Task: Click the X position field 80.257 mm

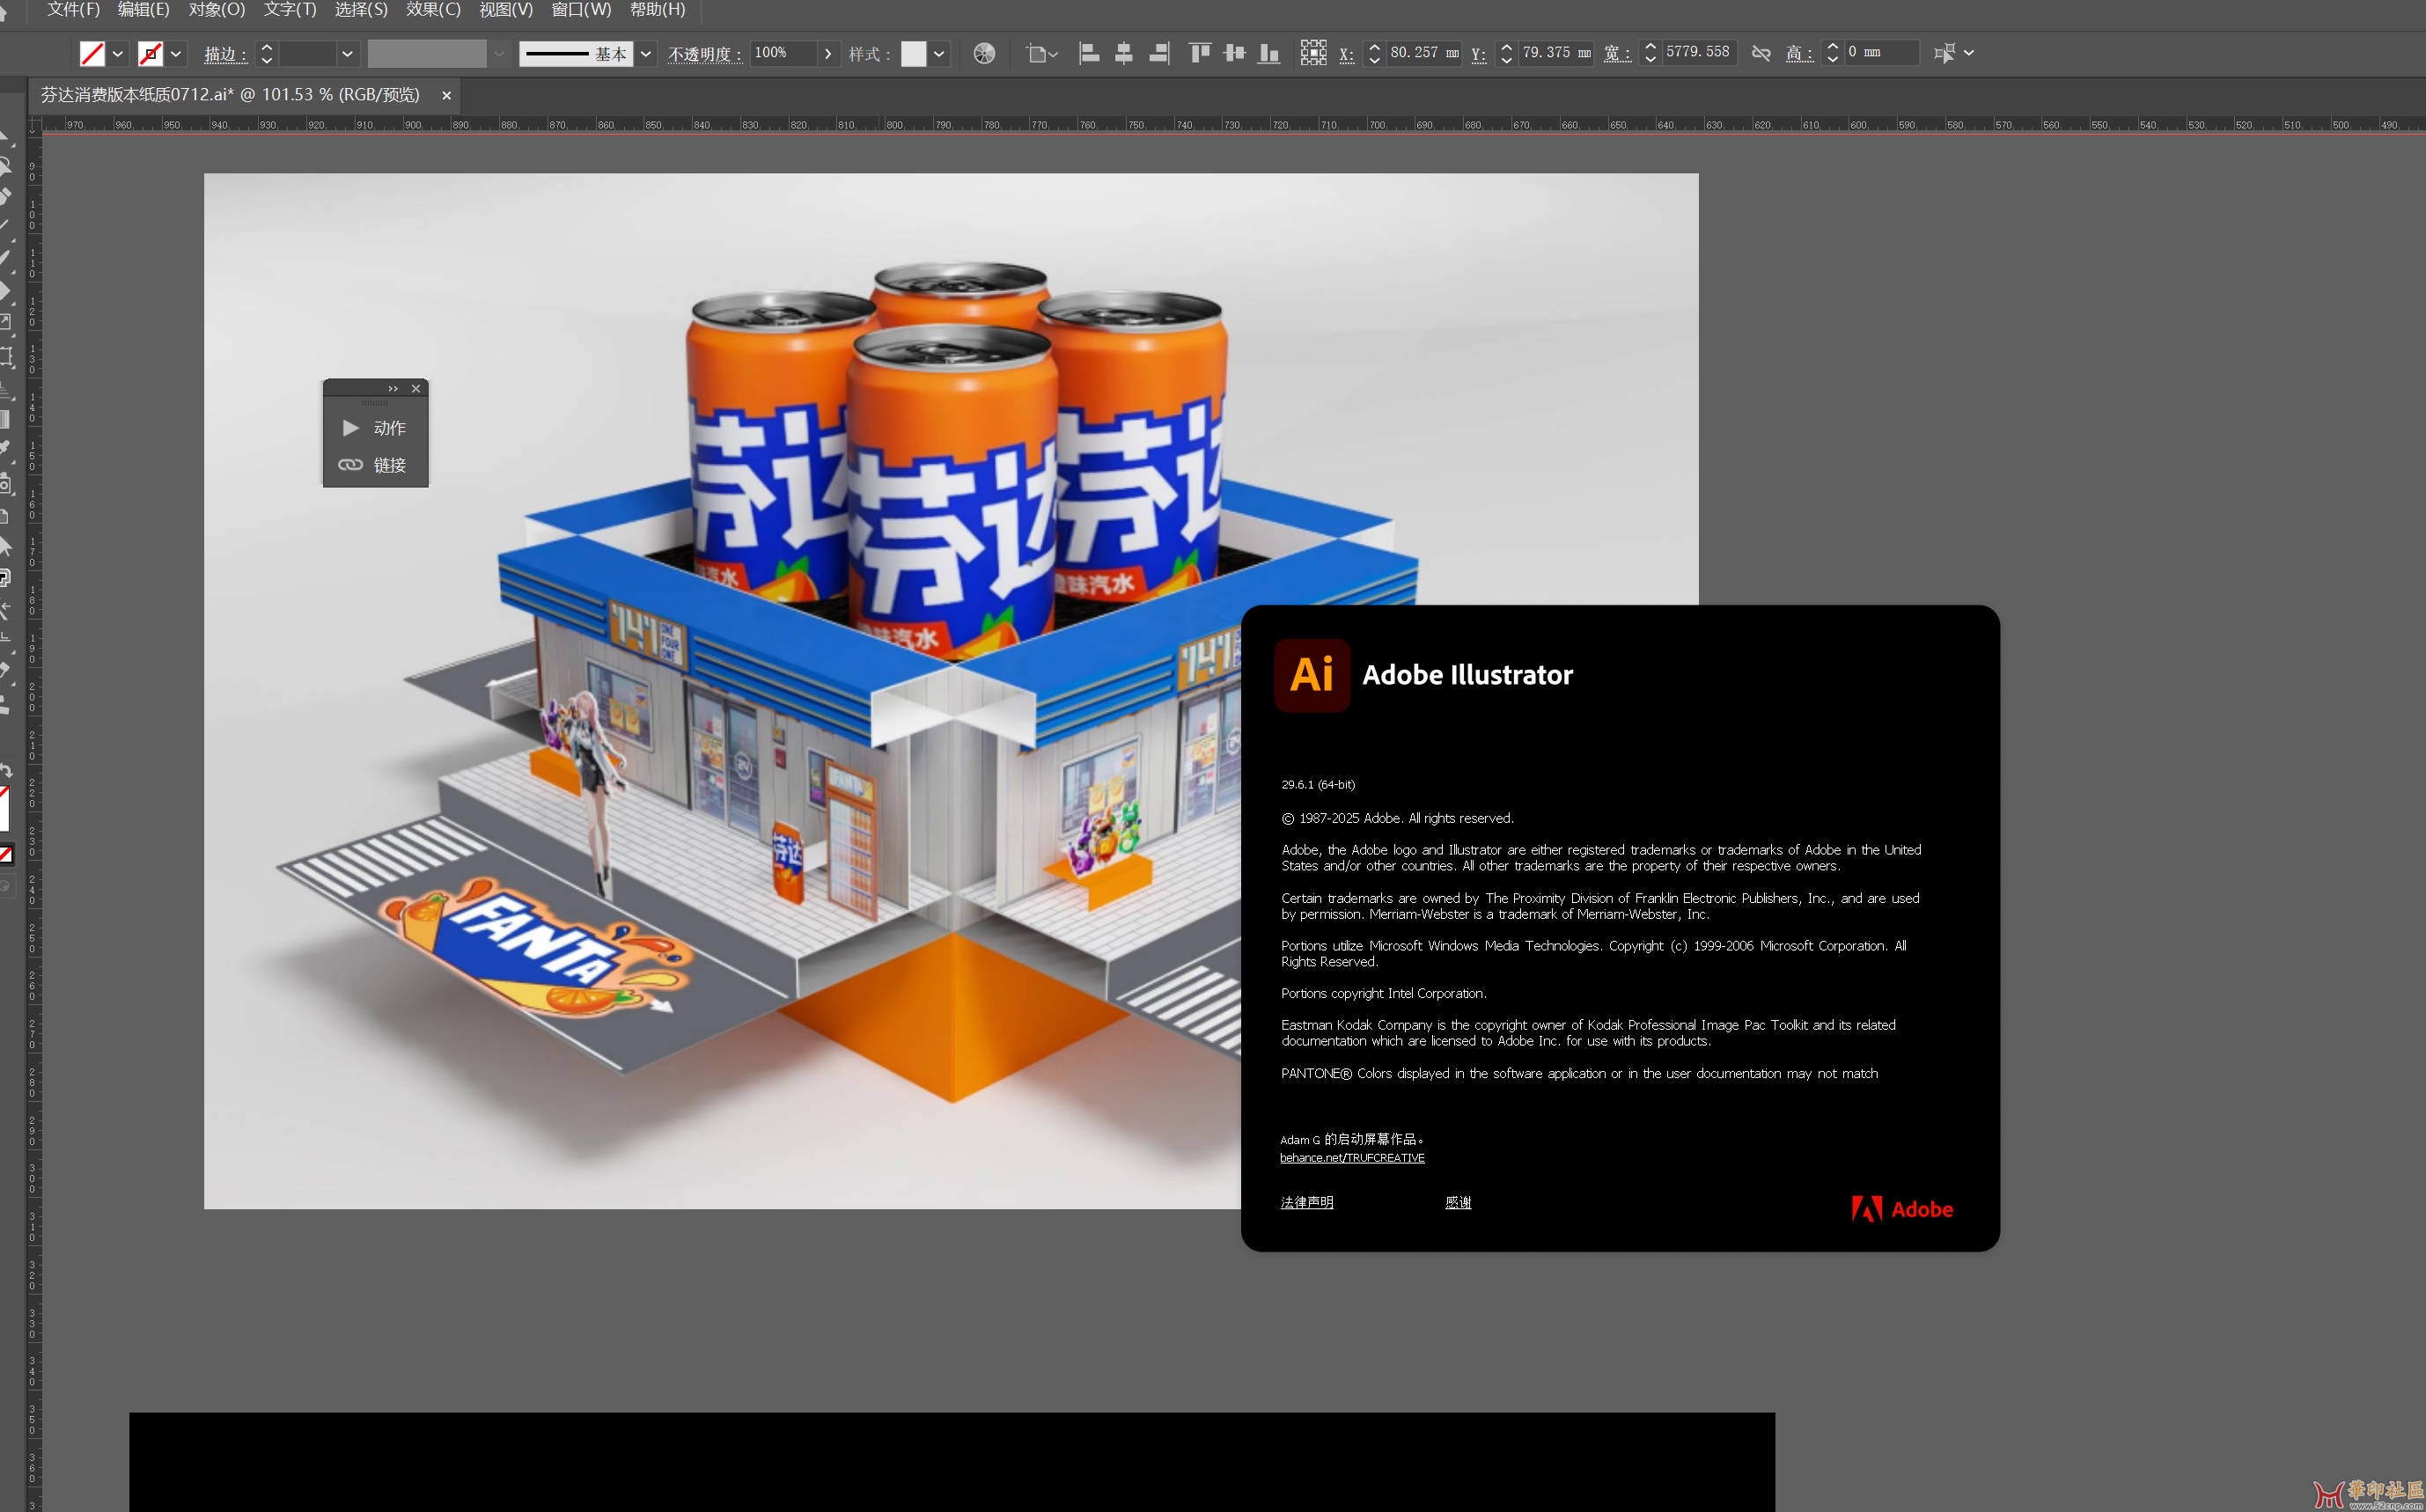Action: pos(1425,53)
